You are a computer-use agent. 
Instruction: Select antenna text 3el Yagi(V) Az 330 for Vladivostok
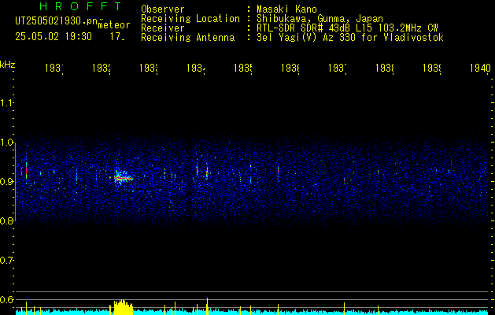[x=350, y=38]
